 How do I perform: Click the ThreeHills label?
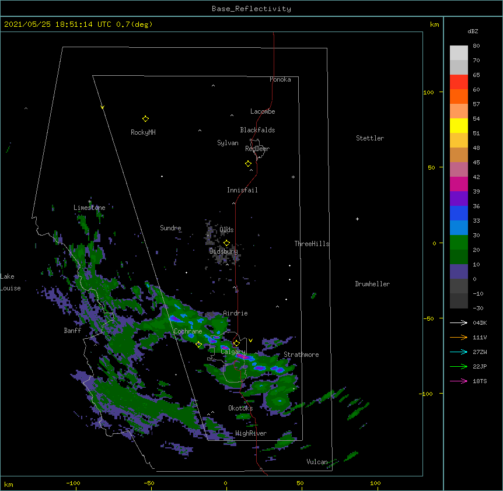point(312,244)
